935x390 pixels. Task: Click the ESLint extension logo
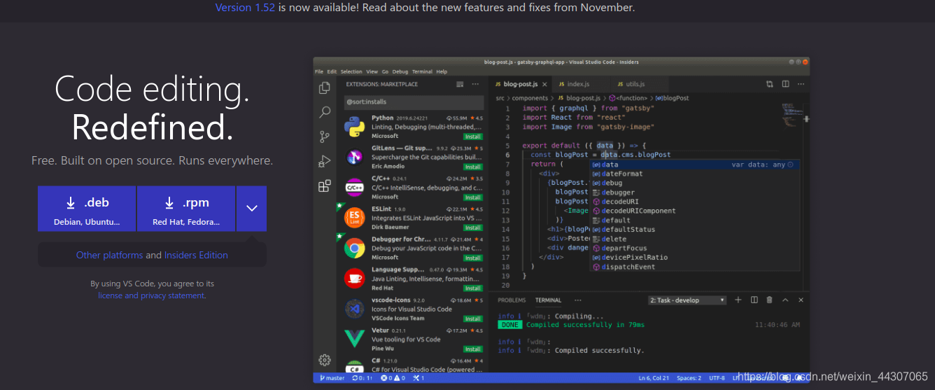click(355, 218)
